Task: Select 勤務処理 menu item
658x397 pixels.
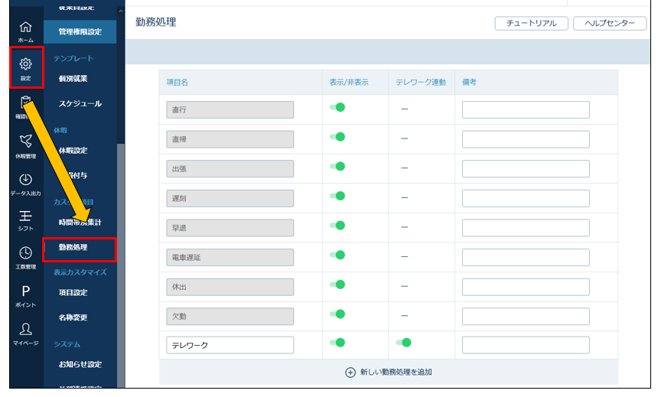Action: (73, 247)
